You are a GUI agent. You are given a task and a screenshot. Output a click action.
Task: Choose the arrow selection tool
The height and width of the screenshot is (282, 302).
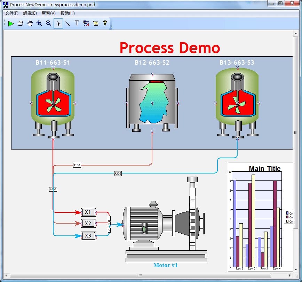(58, 23)
